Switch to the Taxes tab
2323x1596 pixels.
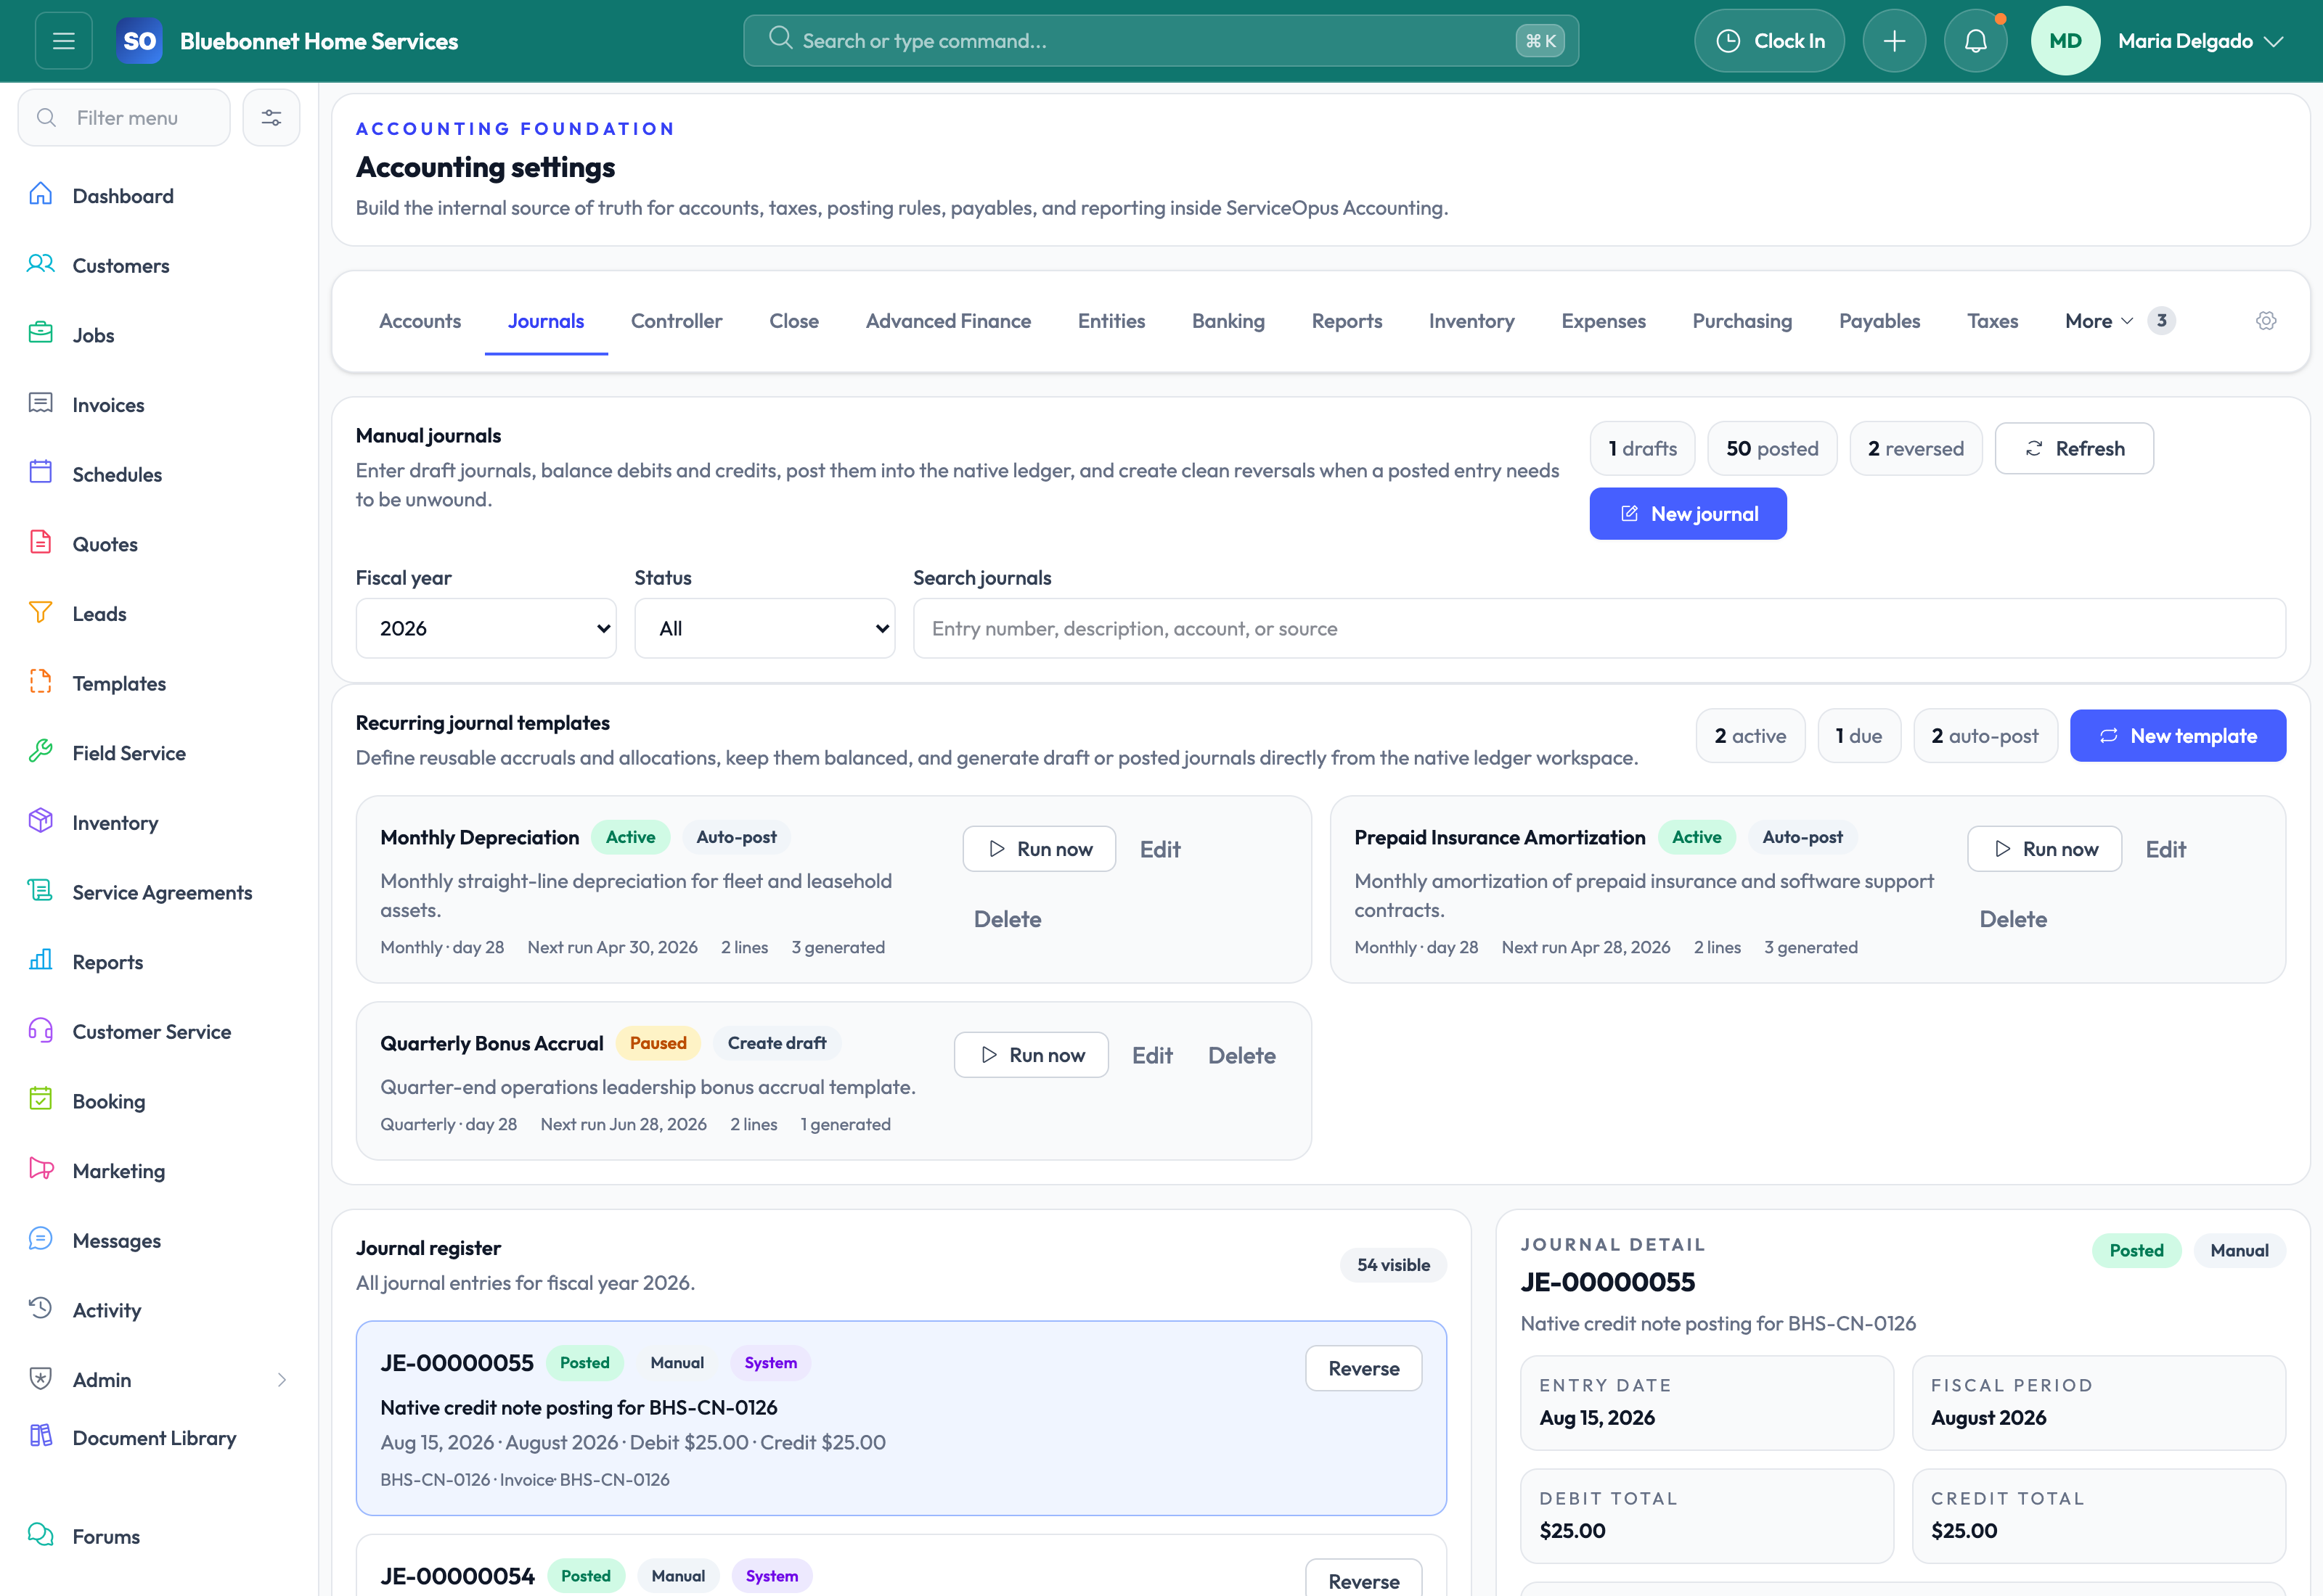(1992, 321)
